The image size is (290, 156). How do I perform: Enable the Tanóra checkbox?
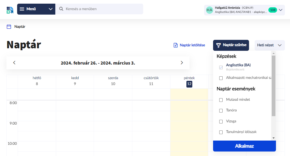click(221, 111)
